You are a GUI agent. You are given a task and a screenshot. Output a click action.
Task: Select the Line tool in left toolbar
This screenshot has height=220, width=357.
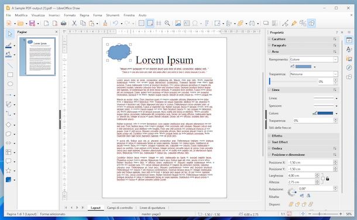10,65
